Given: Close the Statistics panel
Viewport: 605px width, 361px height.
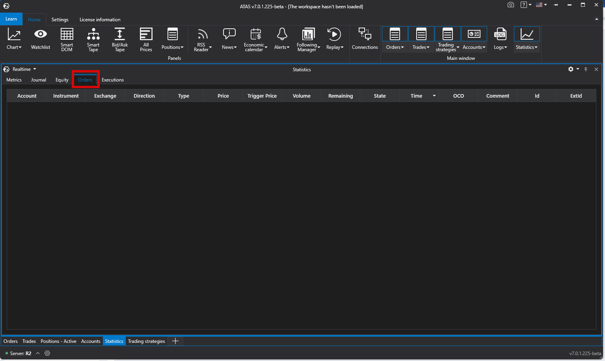Looking at the screenshot, I should pyautogui.click(x=596, y=69).
